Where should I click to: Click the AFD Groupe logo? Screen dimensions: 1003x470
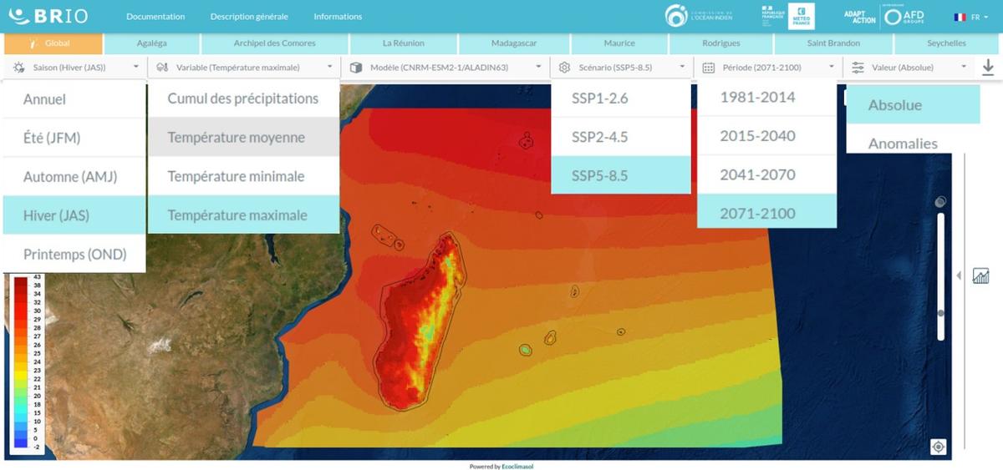(x=906, y=16)
